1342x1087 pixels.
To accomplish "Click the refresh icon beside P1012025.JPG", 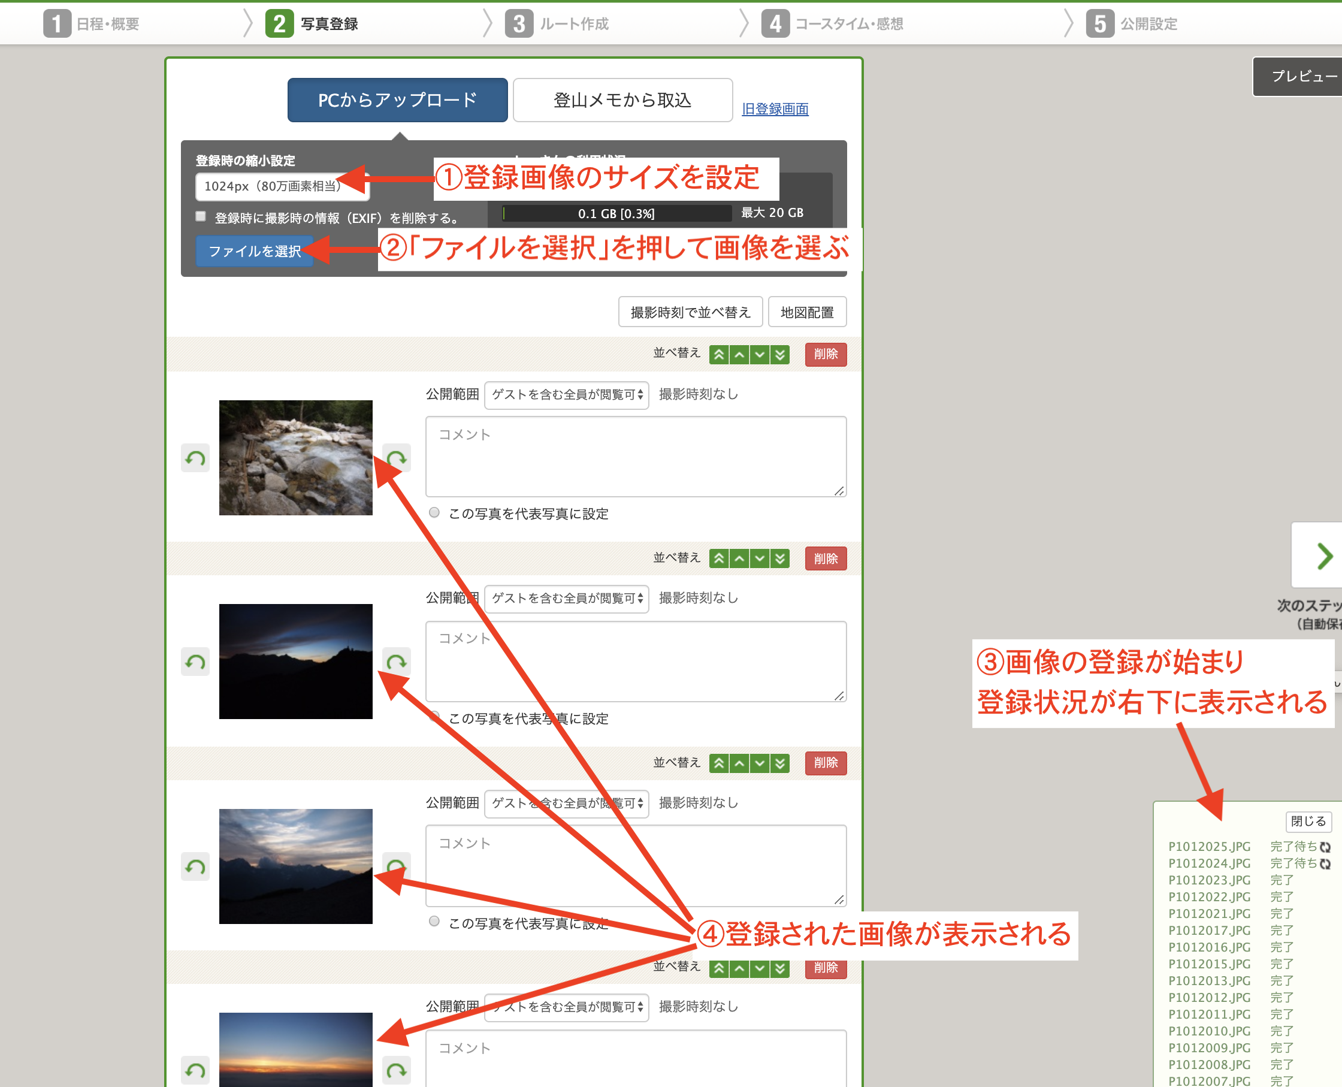I will coord(1325,847).
